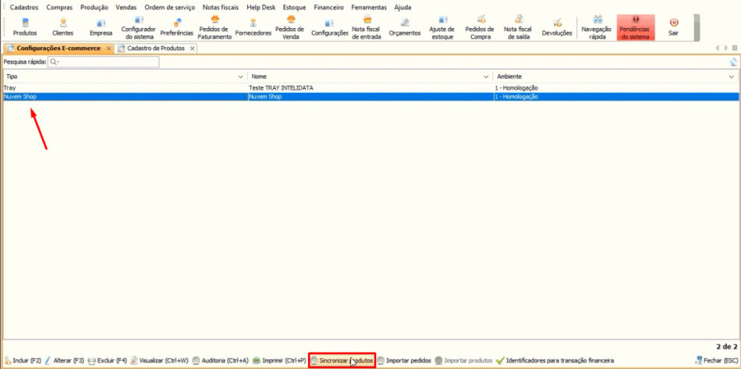Viewport: 741px width, 369px height.
Task: Open Ajuste de estoque
Action: (441, 27)
